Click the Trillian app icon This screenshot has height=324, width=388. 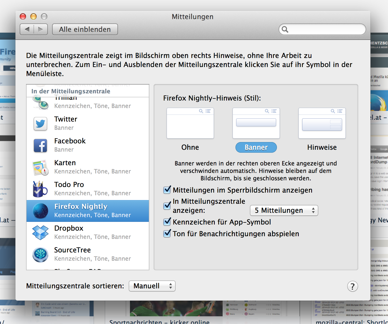coord(40,103)
